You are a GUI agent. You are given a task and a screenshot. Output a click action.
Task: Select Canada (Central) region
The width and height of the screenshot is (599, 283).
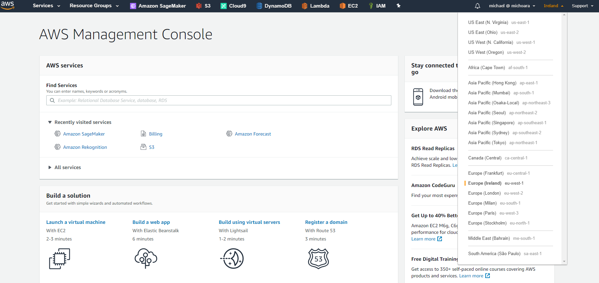[x=498, y=158]
